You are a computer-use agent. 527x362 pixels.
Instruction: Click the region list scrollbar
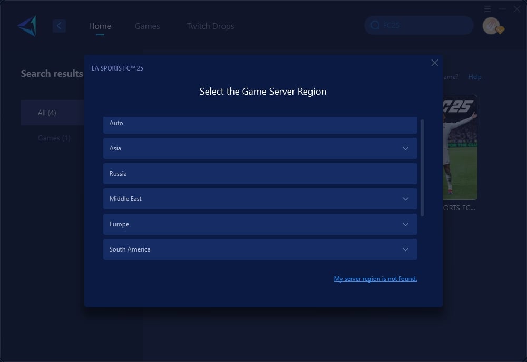pos(422,168)
